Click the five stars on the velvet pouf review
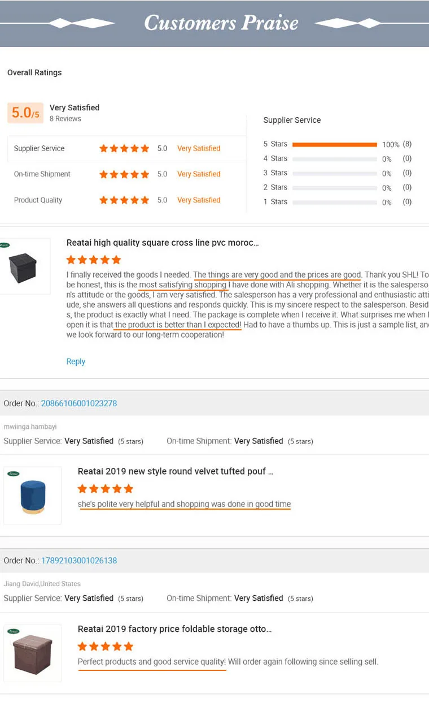429x719 pixels. [x=105, y=489]
